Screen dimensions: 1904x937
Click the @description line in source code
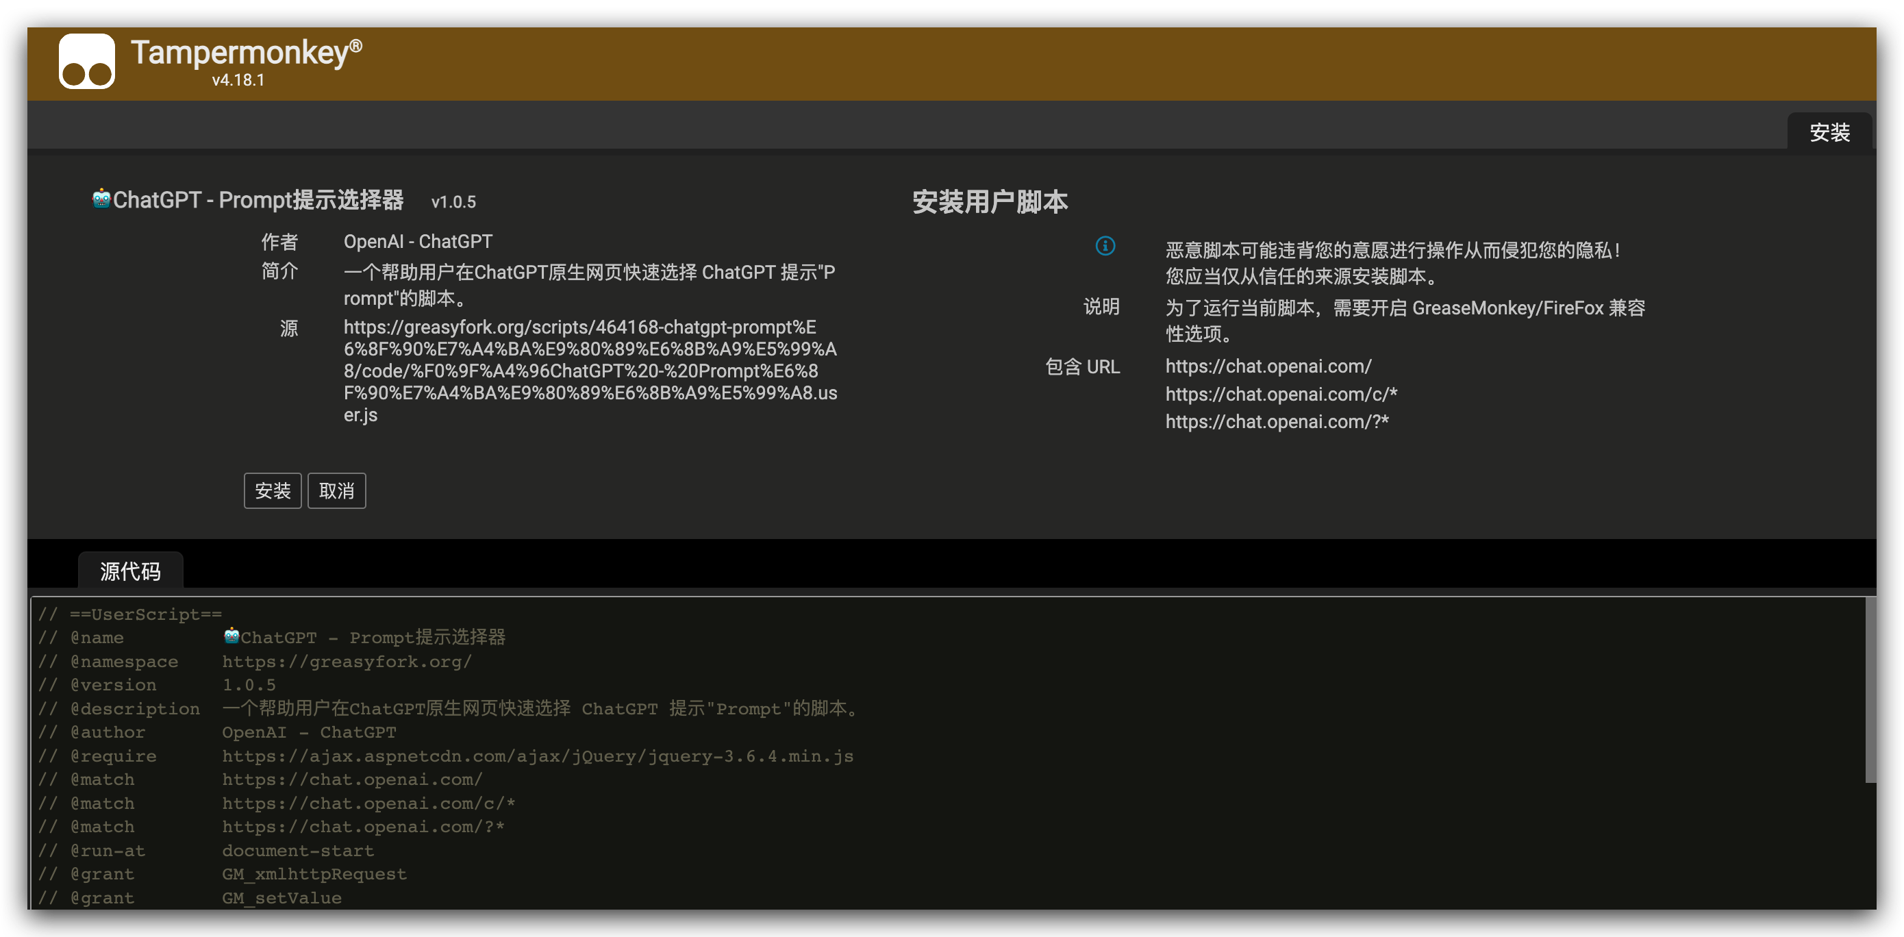coord(450,709)
